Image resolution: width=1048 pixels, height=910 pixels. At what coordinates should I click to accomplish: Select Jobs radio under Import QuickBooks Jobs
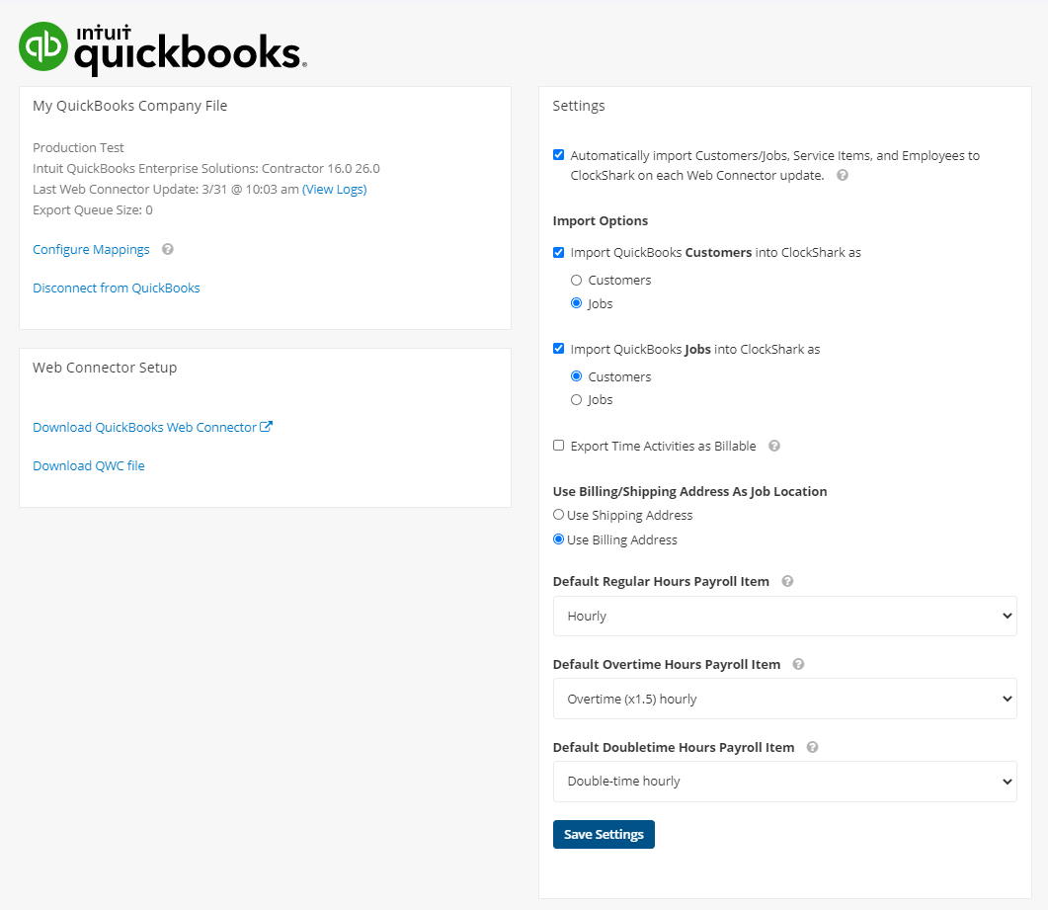pos(576,400)
